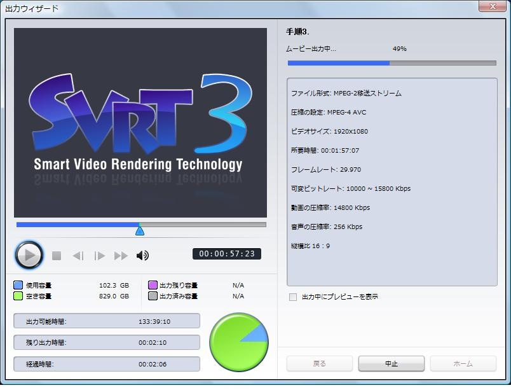Click the 縦横比 16 : 9 line
The image size is (511, 390).
coord(310,246)
